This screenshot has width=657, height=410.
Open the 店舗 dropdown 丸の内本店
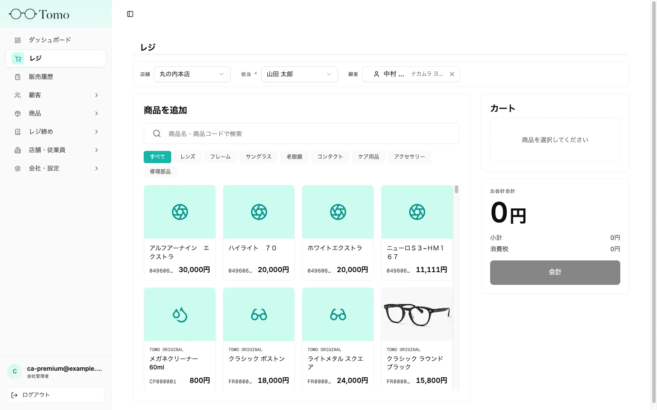pyautogui.click(x=192, y=74)
